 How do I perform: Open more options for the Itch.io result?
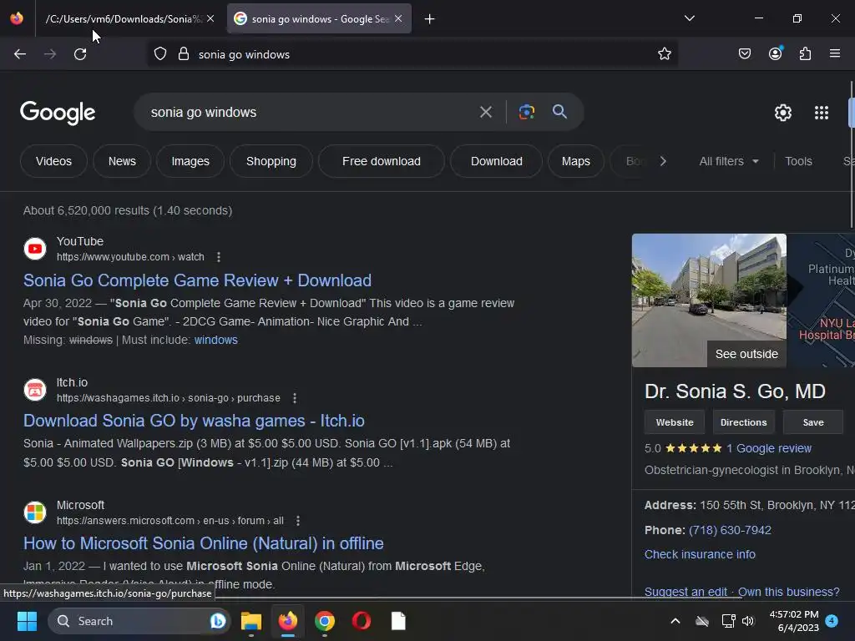click(295, 398)
